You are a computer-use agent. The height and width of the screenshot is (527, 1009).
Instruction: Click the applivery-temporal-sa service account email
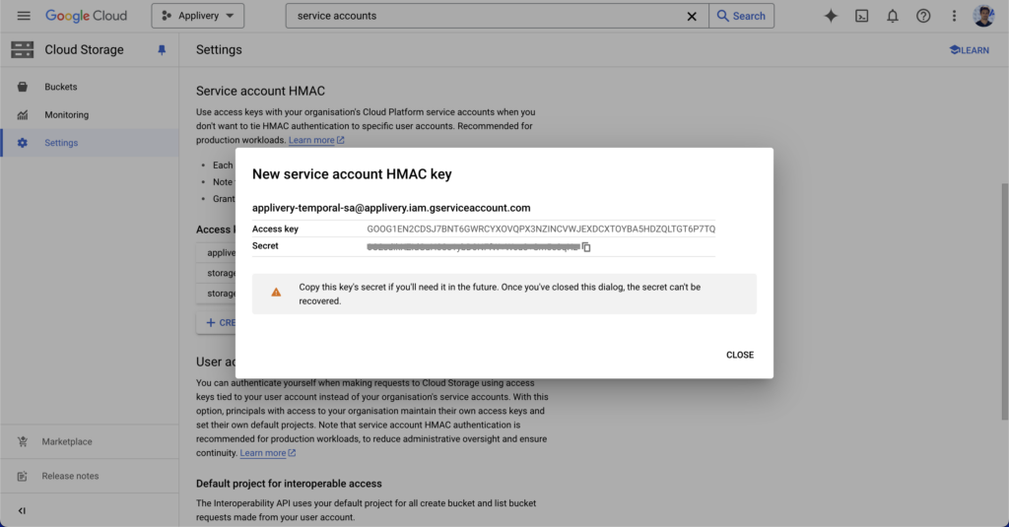click(391, 208)
